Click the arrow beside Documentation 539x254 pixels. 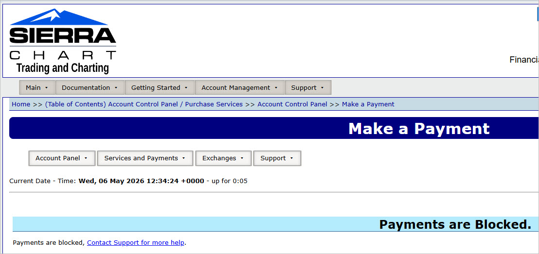click(116, 88)
